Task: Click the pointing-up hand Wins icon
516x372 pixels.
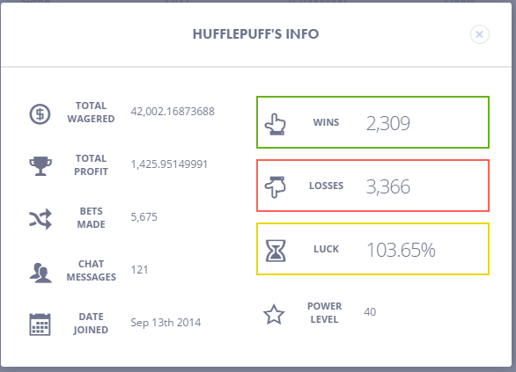Action: 275,124
